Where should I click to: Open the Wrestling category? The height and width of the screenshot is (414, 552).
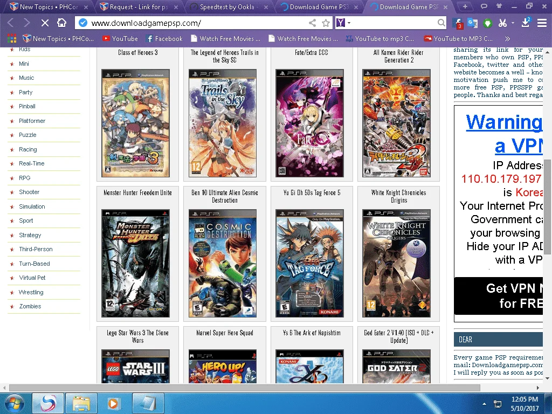31,292
